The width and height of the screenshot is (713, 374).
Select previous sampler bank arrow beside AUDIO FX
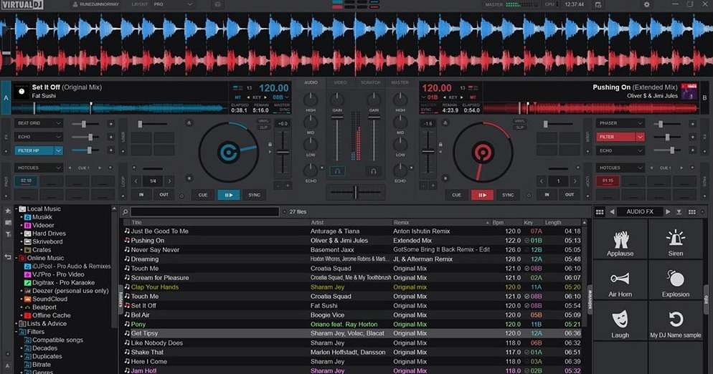click(x=612, y=212)
